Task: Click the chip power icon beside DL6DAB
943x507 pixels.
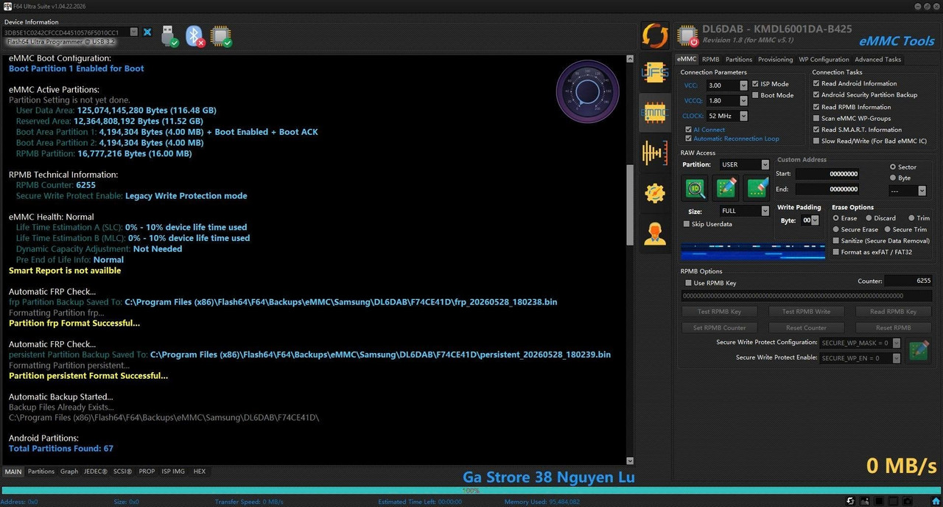Action: pos(687,35)
